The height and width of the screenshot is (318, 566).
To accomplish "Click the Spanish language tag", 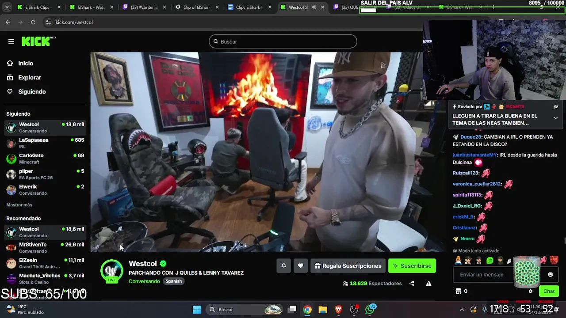I will (x=174, y=281).
